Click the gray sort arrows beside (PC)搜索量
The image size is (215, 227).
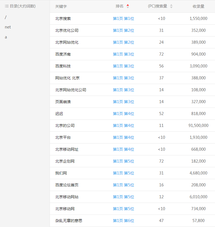click(171, 6)
